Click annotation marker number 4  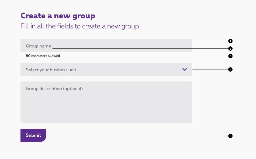230,69
